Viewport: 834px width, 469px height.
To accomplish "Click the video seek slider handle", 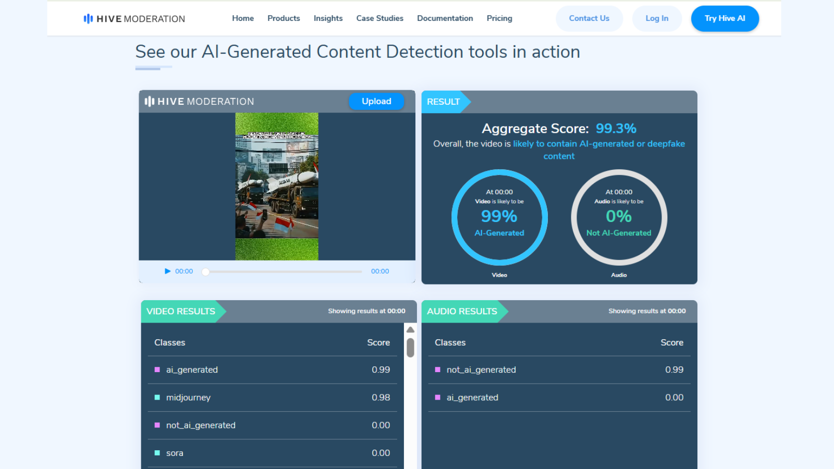I will pyautogui.click(x=205, y=271).
